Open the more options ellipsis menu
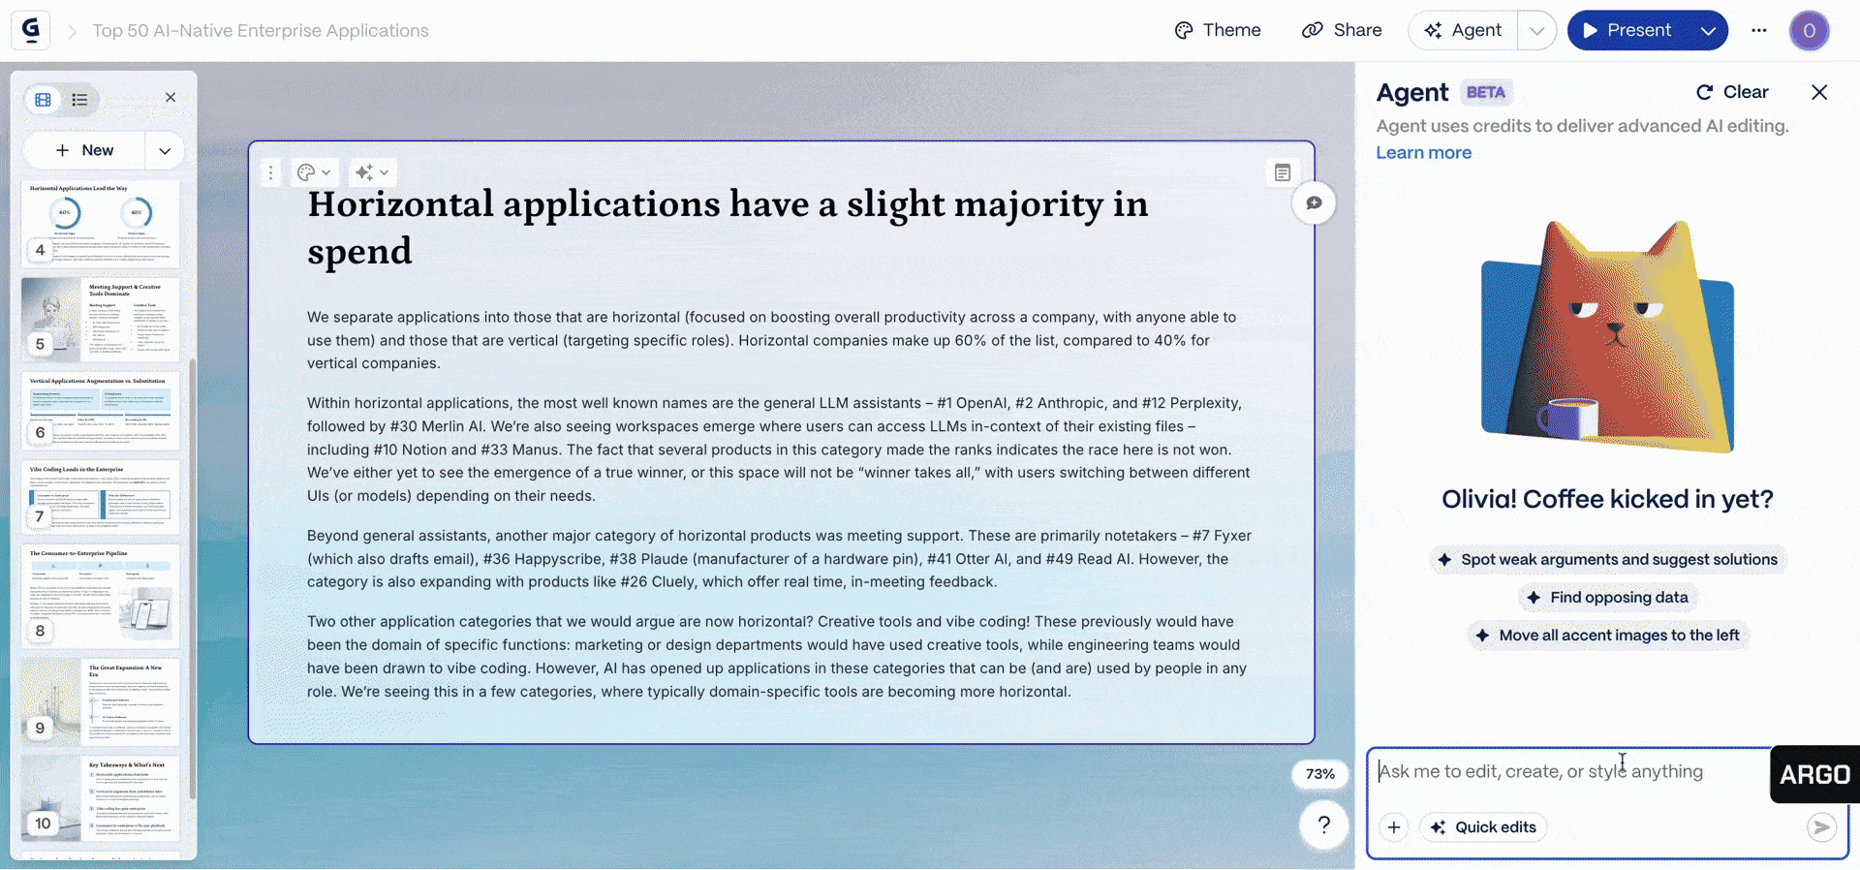 pos(1759,30)
